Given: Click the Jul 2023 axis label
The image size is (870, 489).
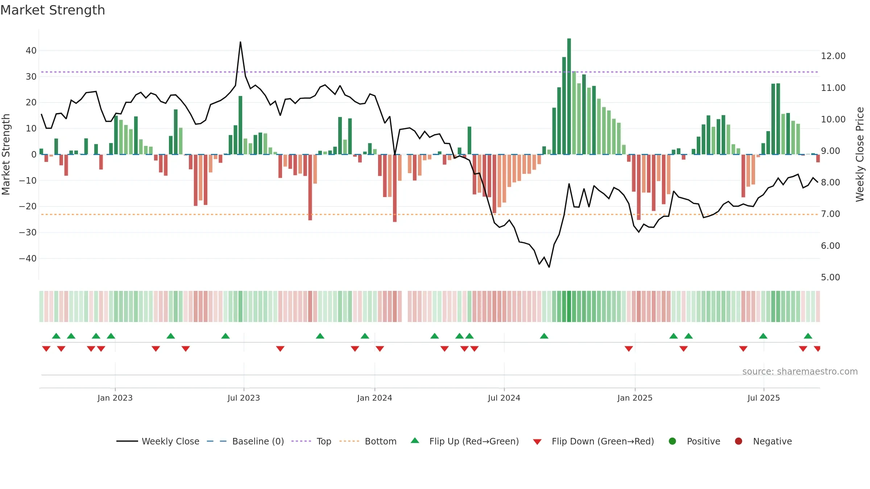Looking at the screenshot, I should coord(244,398).
